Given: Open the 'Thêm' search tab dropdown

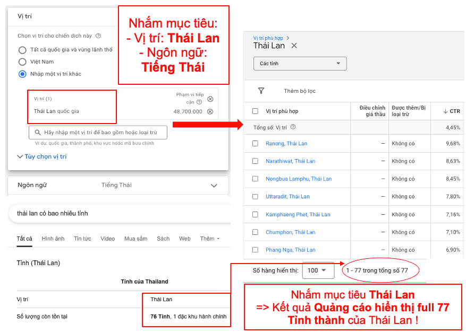Looking at the screenshot, I should [x=209, y=239].
